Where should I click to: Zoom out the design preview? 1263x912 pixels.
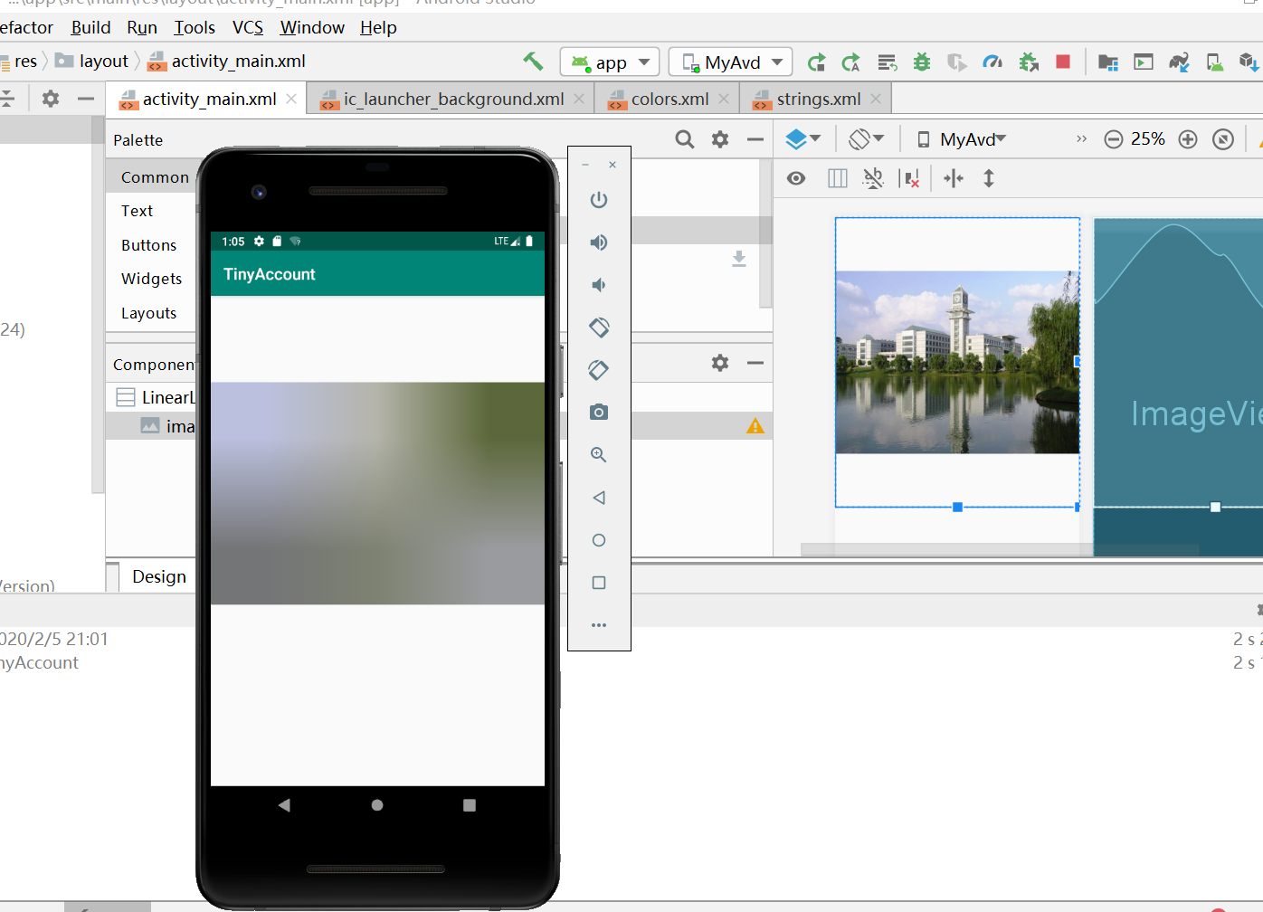coord(1114,139)
